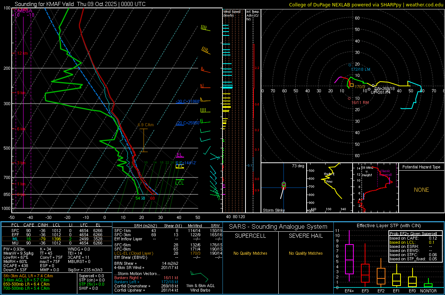Click the Wind Speed (knots) panel header
This screenshot has width=445, height=295.
pos(232,13)
